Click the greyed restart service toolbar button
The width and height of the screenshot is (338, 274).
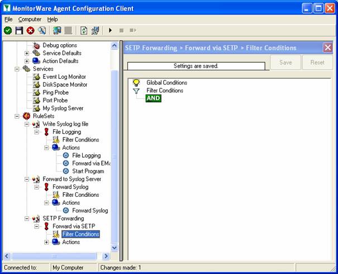pos(133,30)
